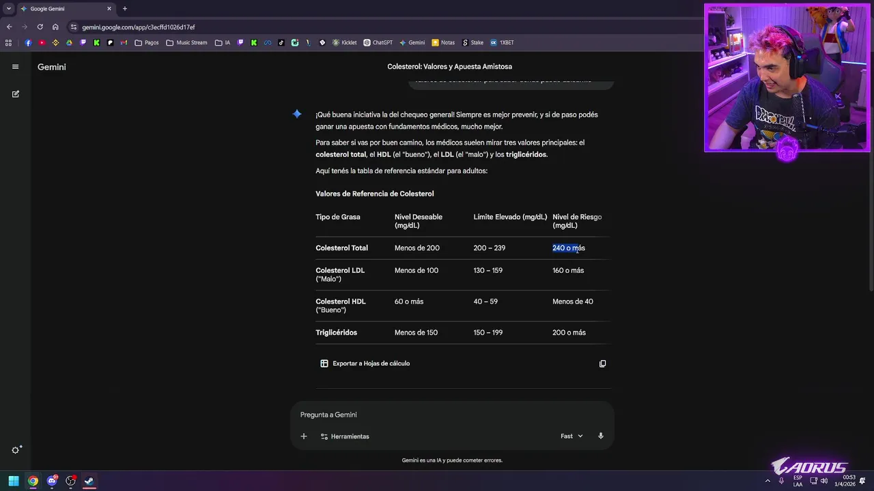Switch to the Google Gemini tab
The height and width of the screenshot is (491, 874).
61,9
